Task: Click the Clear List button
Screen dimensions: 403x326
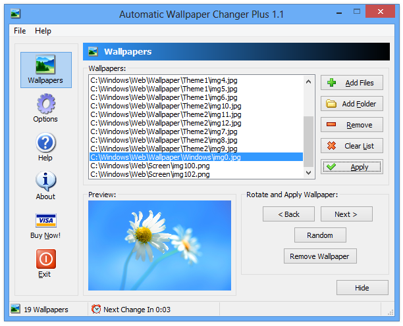Action: pos(352,146)
